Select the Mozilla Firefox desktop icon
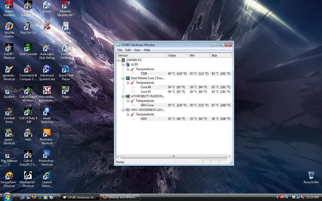Screen dimensions: 322x201 click(x=9, y=30)
